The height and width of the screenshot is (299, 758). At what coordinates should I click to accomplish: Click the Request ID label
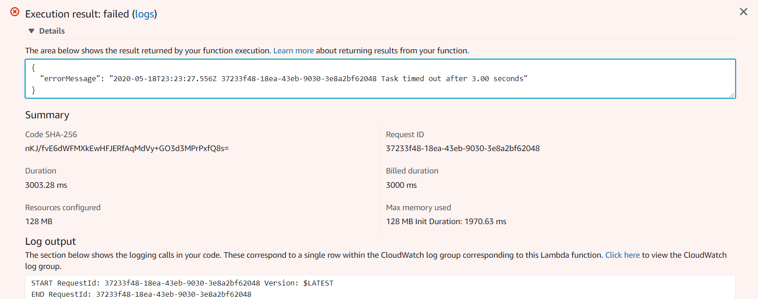pyautogui.click(x=405, y=134)
